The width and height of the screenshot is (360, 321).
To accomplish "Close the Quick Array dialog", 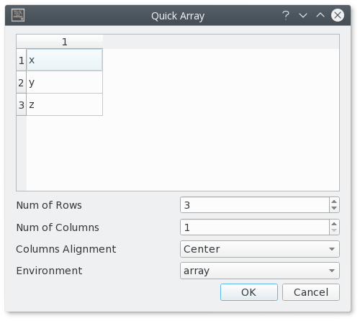I will tap(338, 15).
